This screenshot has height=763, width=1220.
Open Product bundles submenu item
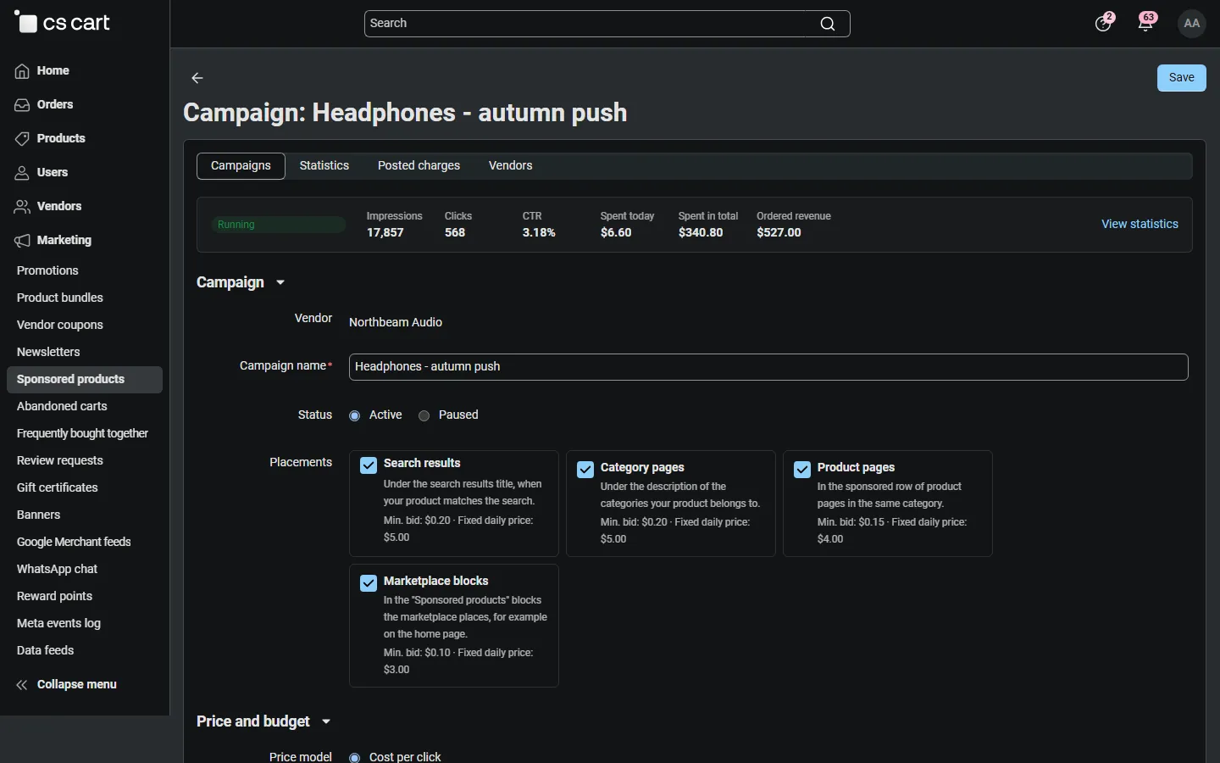pos(60,298)
